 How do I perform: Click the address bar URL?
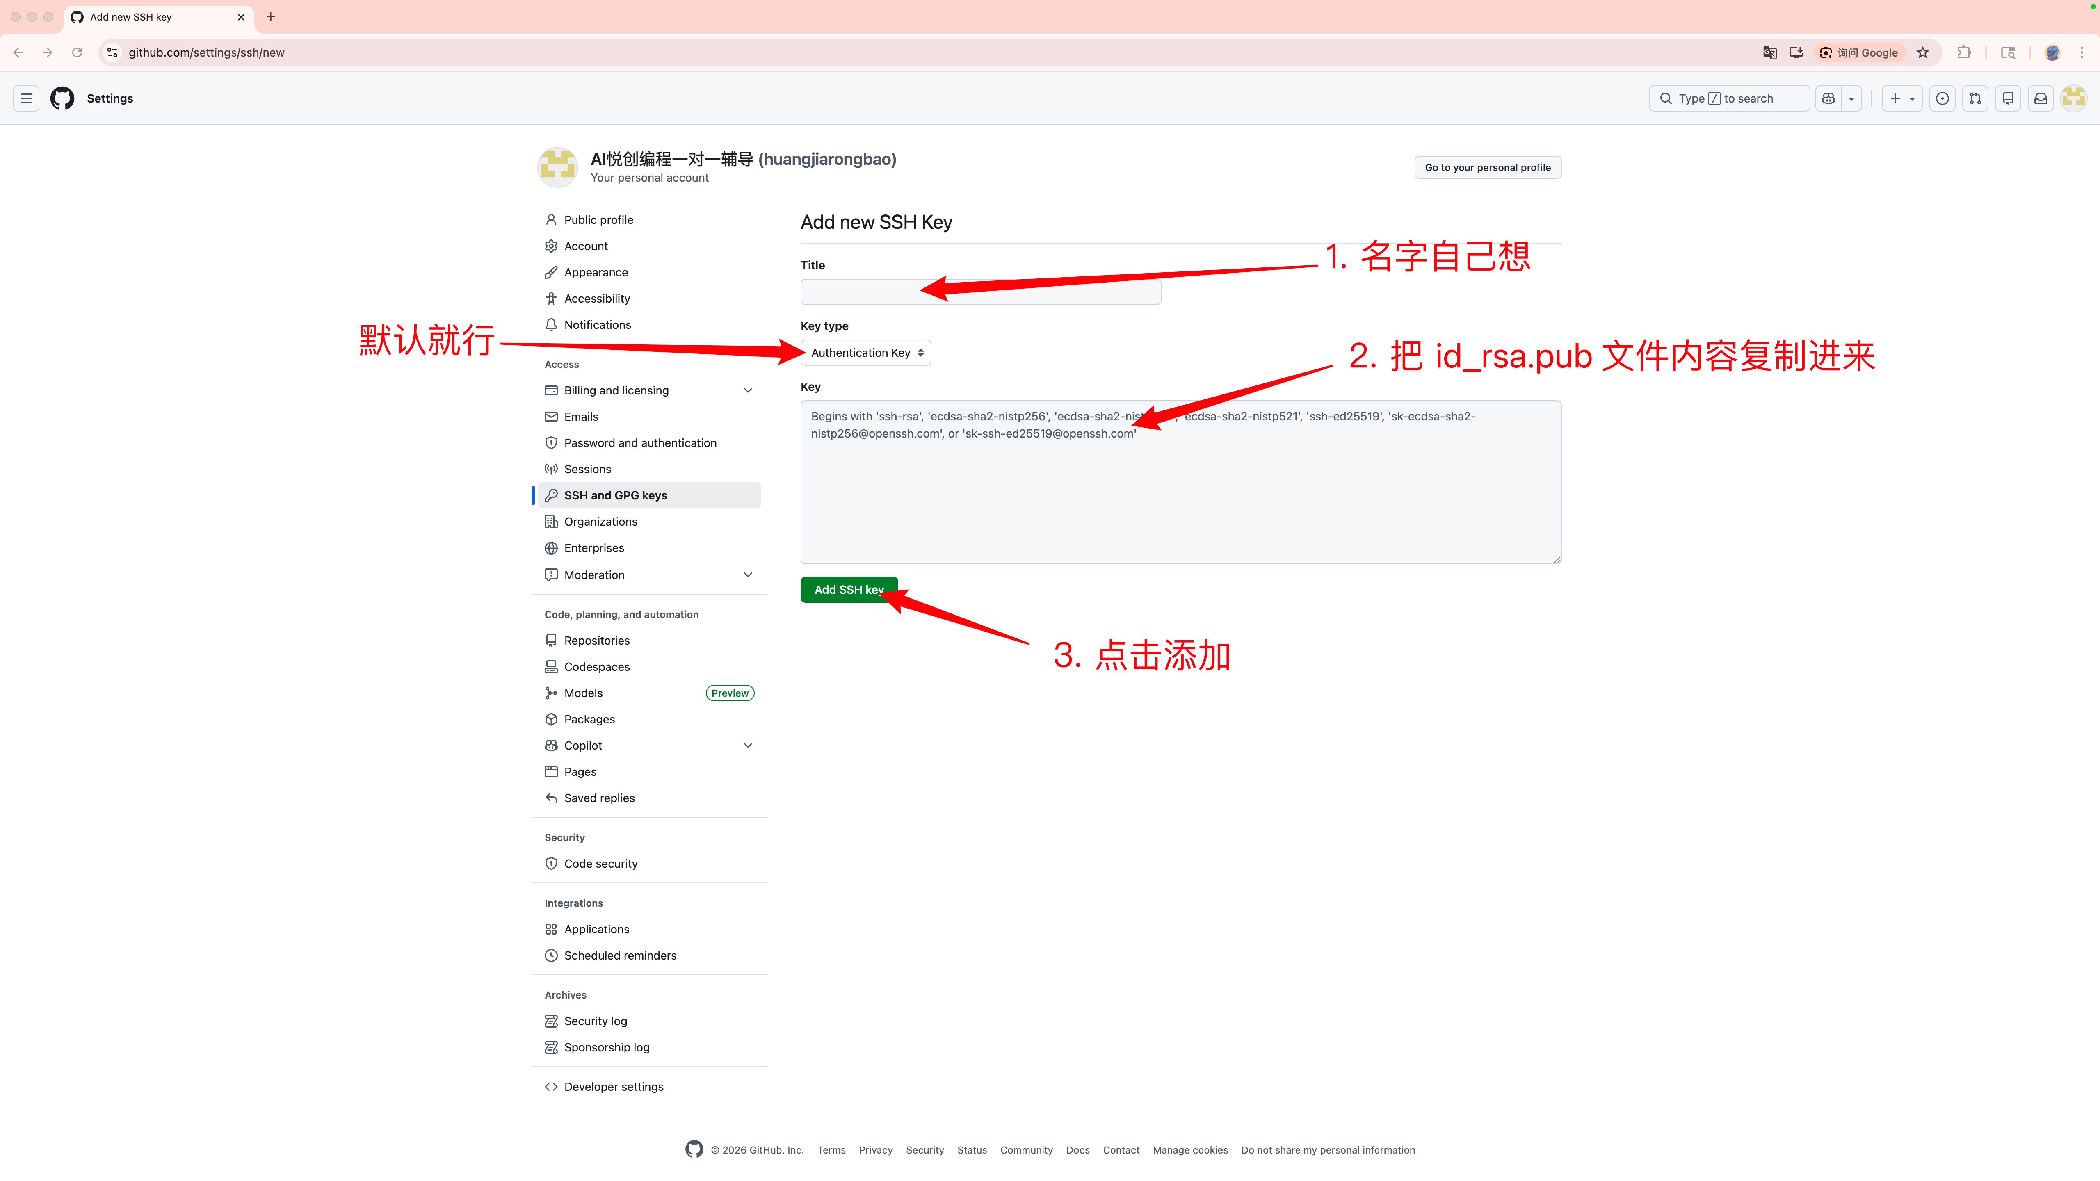(206, 52)
